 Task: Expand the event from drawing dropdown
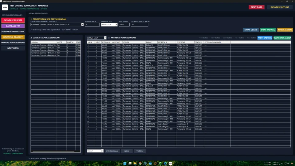[x=82, y=25]
